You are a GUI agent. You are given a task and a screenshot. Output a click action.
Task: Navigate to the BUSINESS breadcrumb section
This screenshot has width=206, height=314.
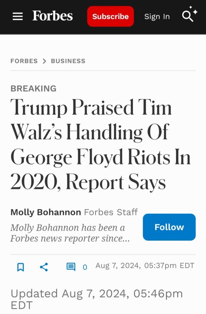point(68,61)
